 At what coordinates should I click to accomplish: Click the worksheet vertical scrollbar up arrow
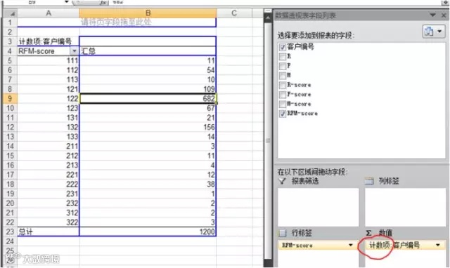point(267,17)
